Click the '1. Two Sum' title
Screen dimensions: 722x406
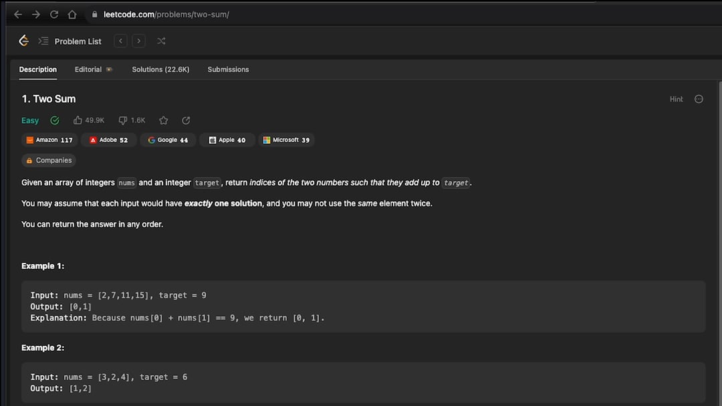48,99
